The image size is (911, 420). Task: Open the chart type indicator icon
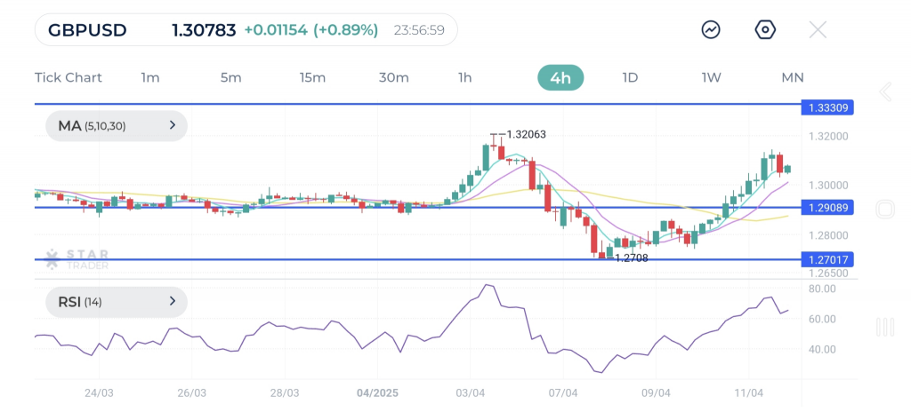pyautogui.click(x=711, y=29)
